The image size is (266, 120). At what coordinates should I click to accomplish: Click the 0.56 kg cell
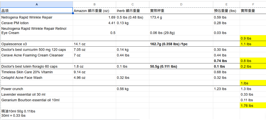tap(132, 89)
